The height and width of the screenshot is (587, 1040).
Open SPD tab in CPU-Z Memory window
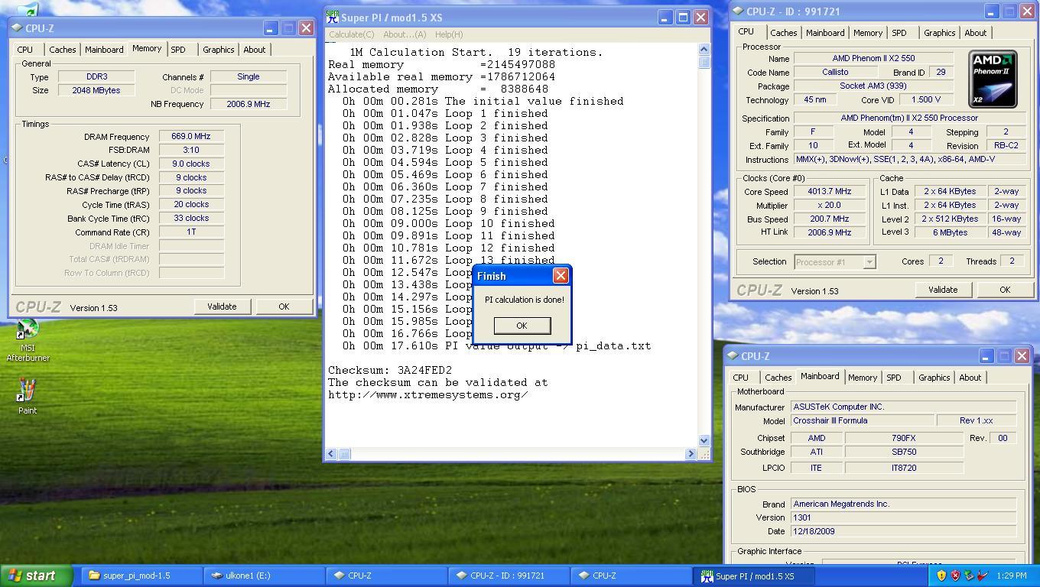point(178,50)
